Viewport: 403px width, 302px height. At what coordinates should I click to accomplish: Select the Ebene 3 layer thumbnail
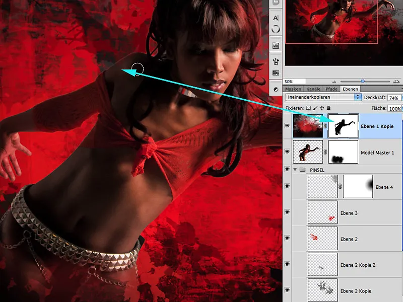click(322, 212)
